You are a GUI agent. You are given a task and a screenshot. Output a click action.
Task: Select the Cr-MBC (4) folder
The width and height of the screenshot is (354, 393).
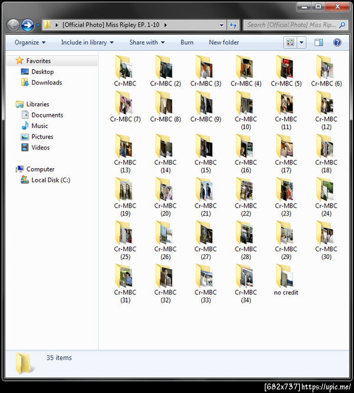coord(246,71)
